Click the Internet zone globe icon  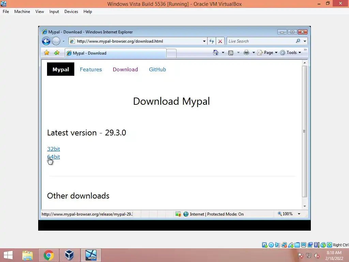[x=186, y=214]
